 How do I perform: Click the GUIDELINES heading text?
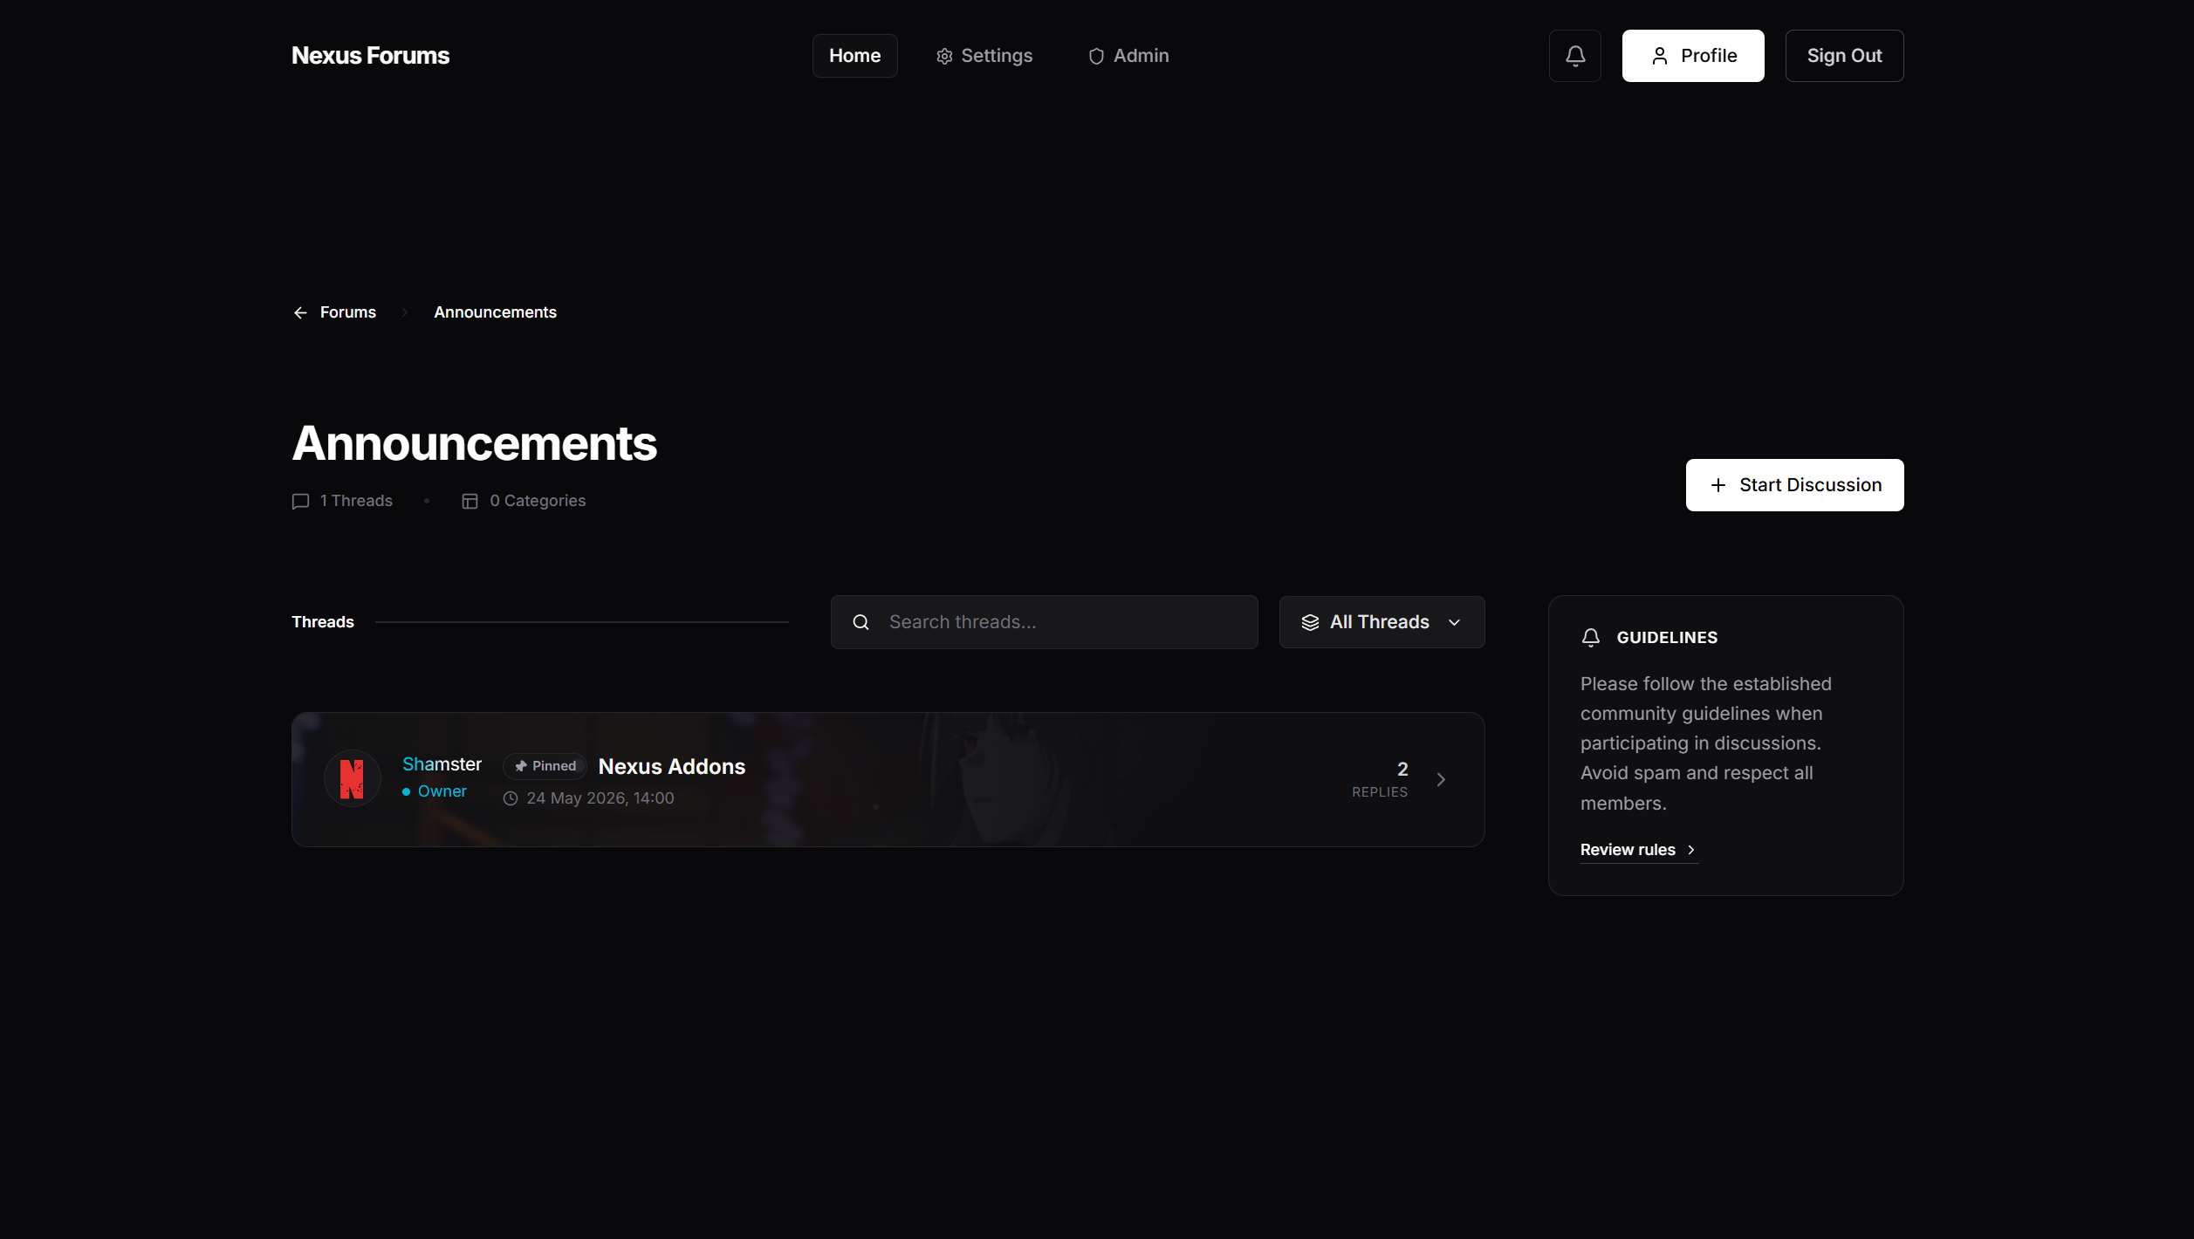(1666, 638)
